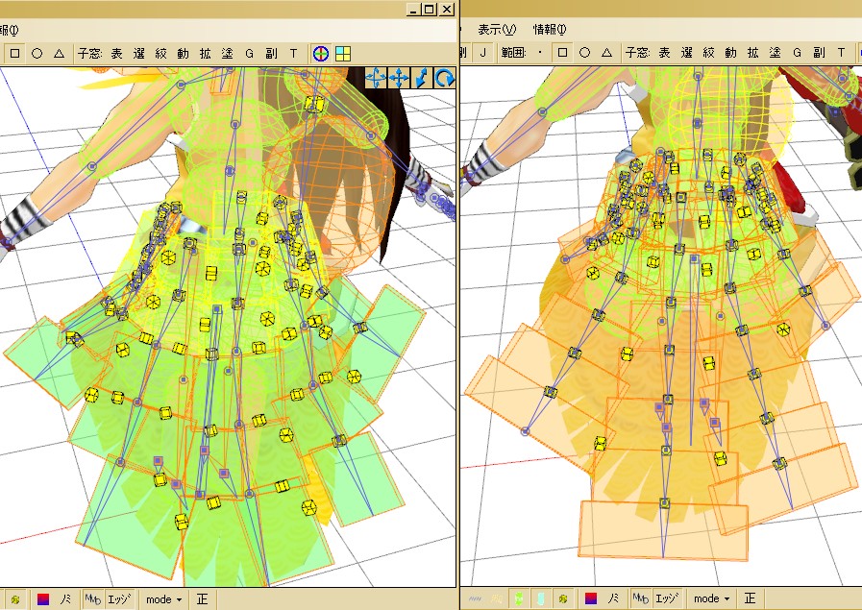Toggle green rigid body display icon, right window
Viewport: 862px width, 610px height.
point(518,598)
